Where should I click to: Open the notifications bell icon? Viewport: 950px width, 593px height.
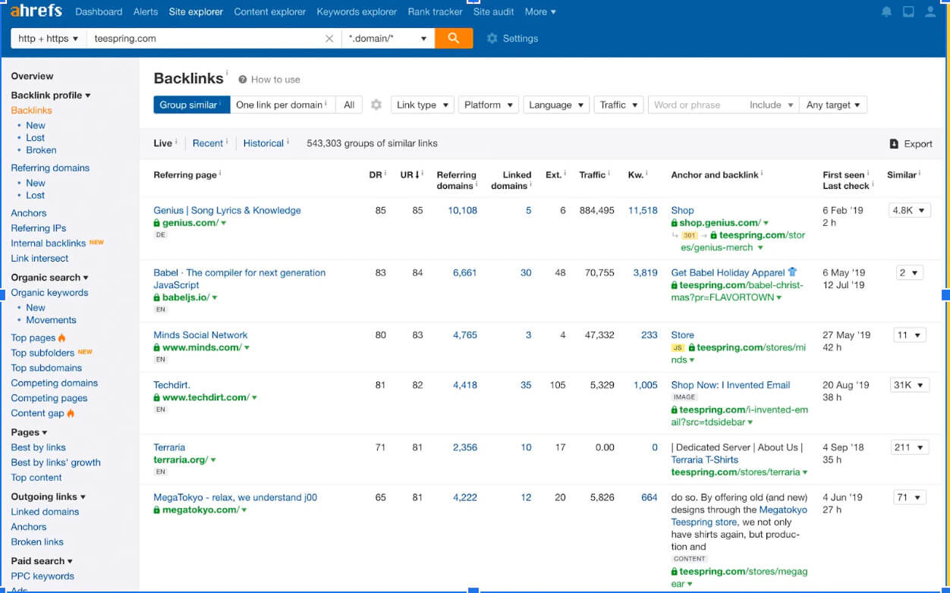coord(887,11)
